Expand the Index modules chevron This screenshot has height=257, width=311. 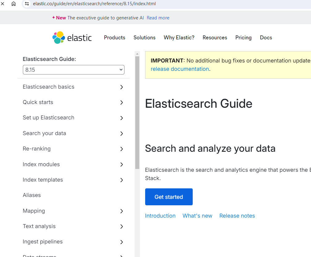coord(122,164)
